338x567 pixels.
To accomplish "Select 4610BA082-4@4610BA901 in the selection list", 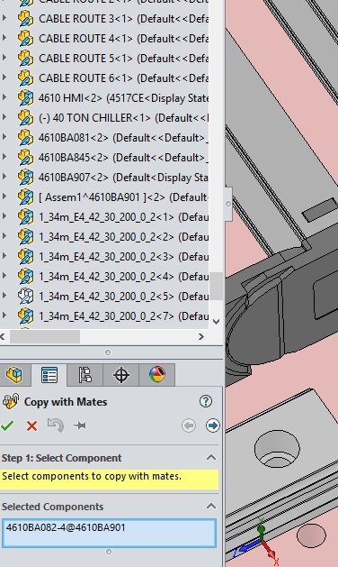I will pos(66,527).
